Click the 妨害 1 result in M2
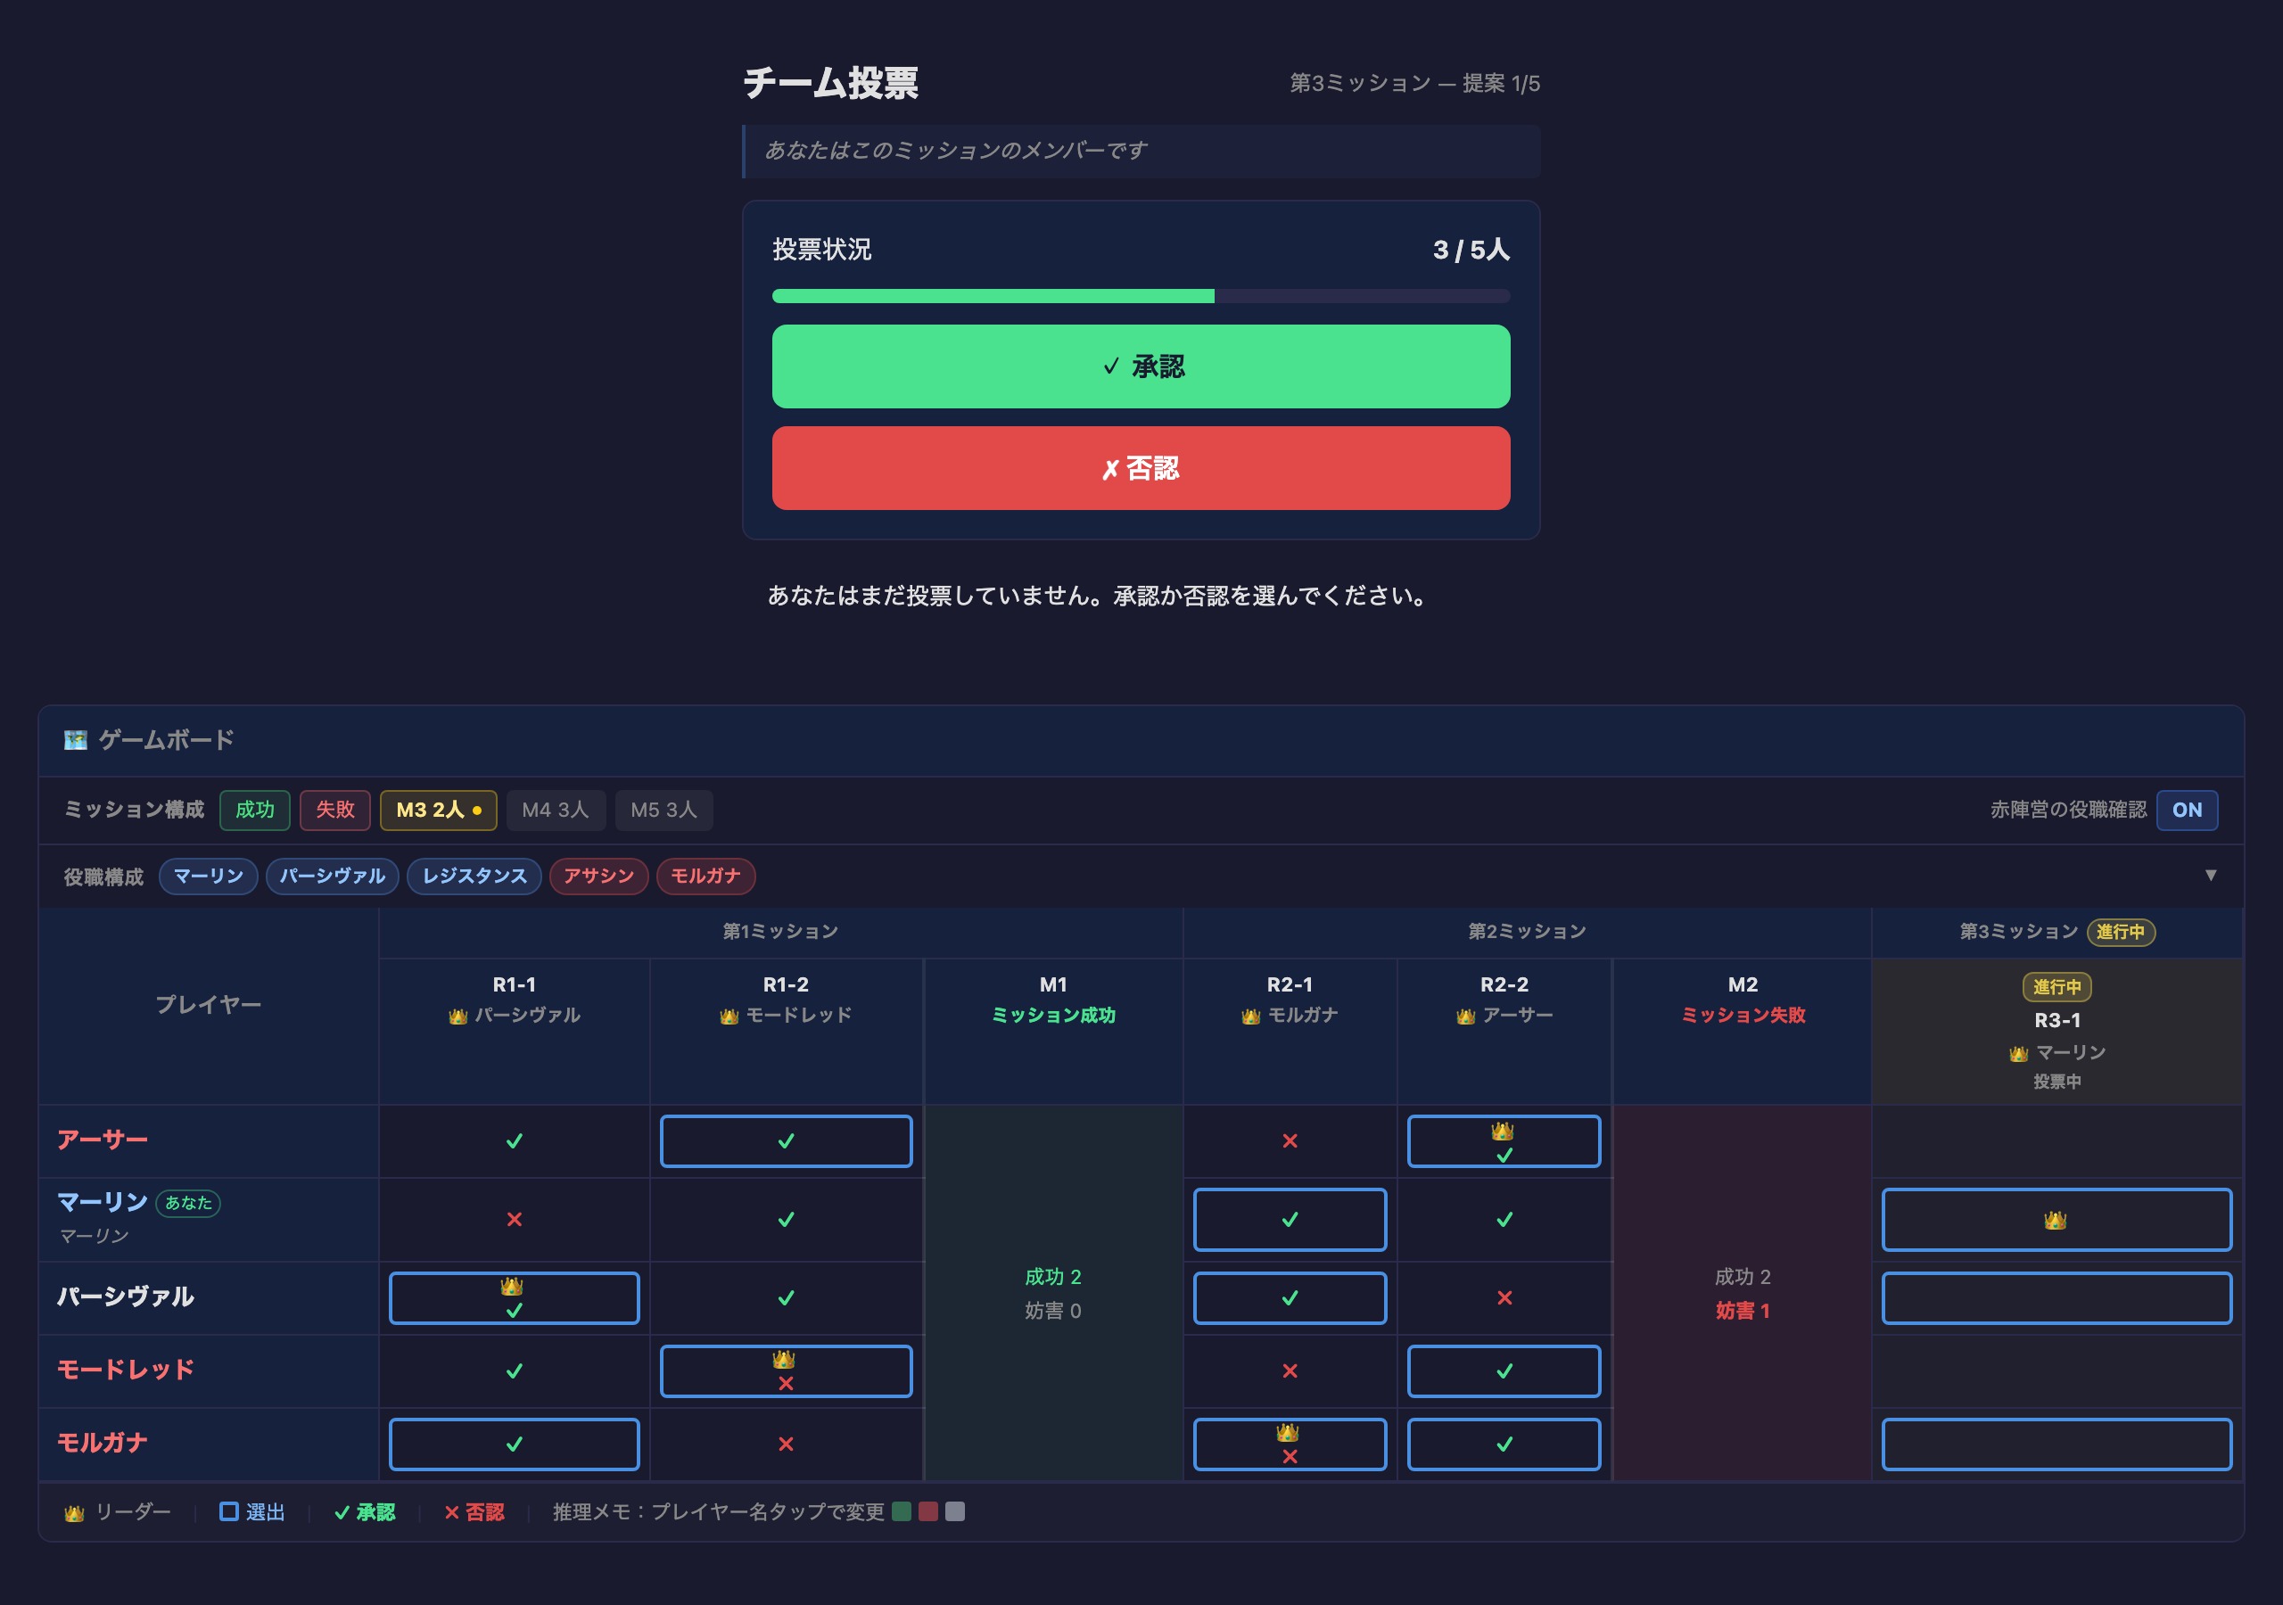 point(1742,1311)
